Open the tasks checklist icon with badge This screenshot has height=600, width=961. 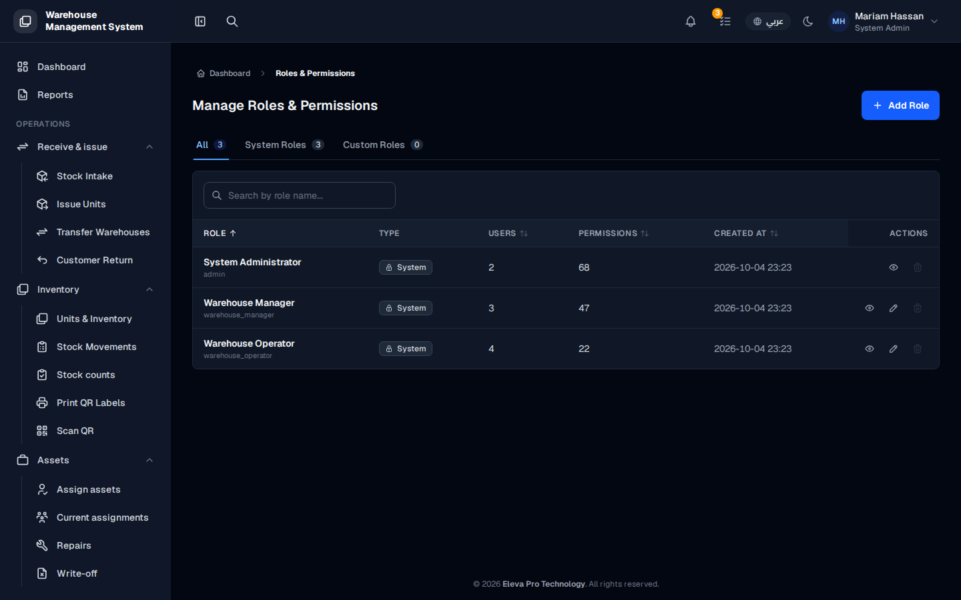click(725, 21)
